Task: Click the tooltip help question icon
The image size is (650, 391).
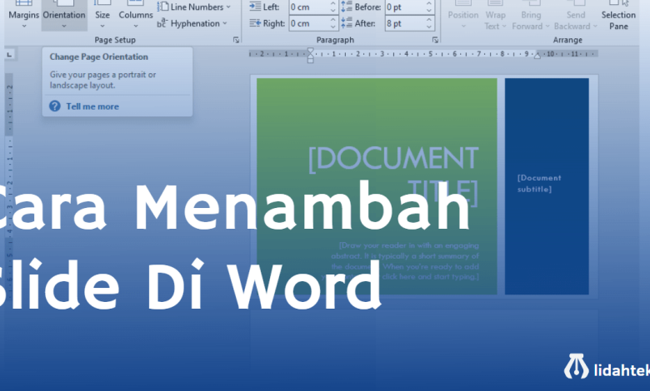Action: click(x=55, y=106)
